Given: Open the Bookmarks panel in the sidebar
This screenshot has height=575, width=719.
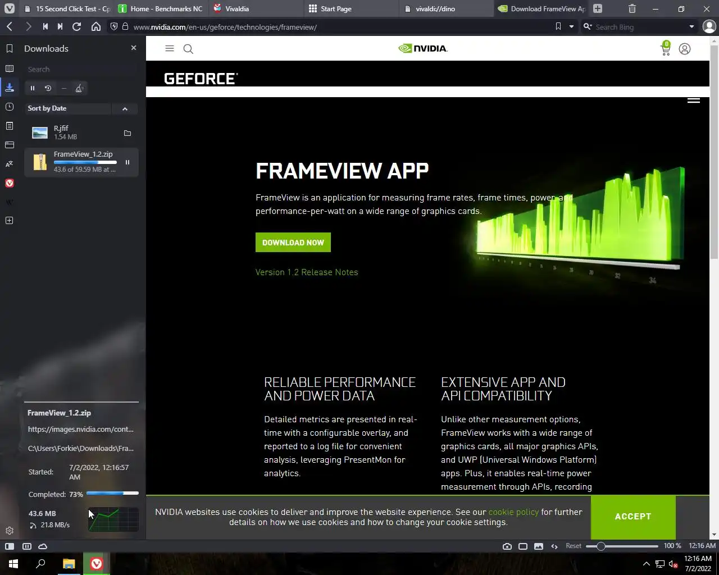Looking at the screenshot, I should (10, 49).
